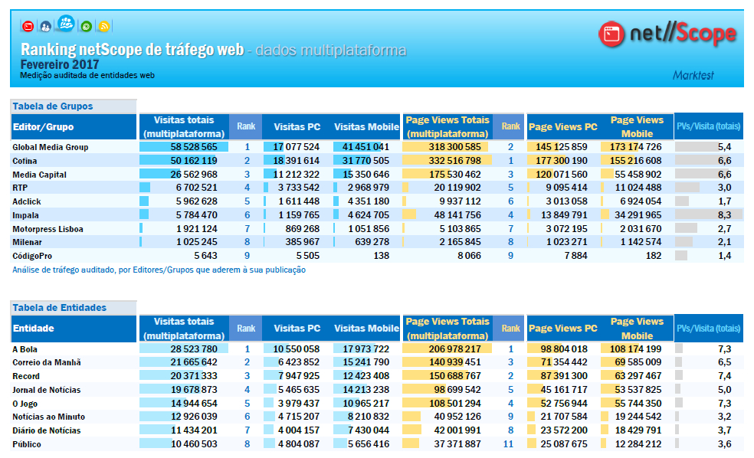Click the A Bola entity name
This screenshot has height=458, width=754.
tap(25, 348)
